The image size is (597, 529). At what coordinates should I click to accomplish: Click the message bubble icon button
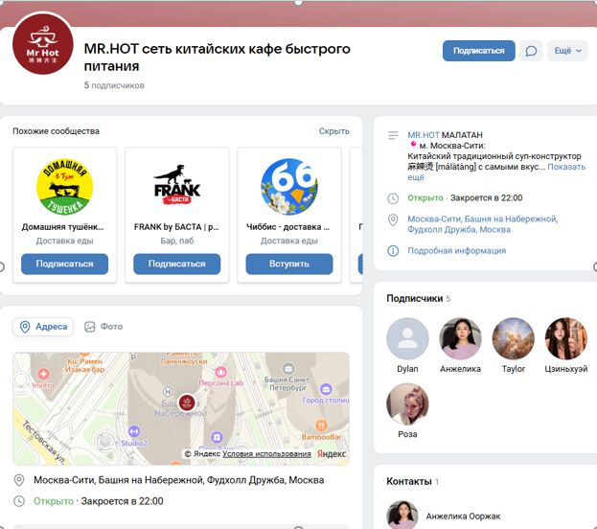pos(531,51)
